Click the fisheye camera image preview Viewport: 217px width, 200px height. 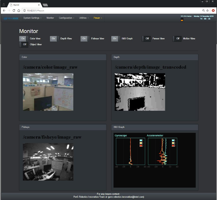pos(48,162)
